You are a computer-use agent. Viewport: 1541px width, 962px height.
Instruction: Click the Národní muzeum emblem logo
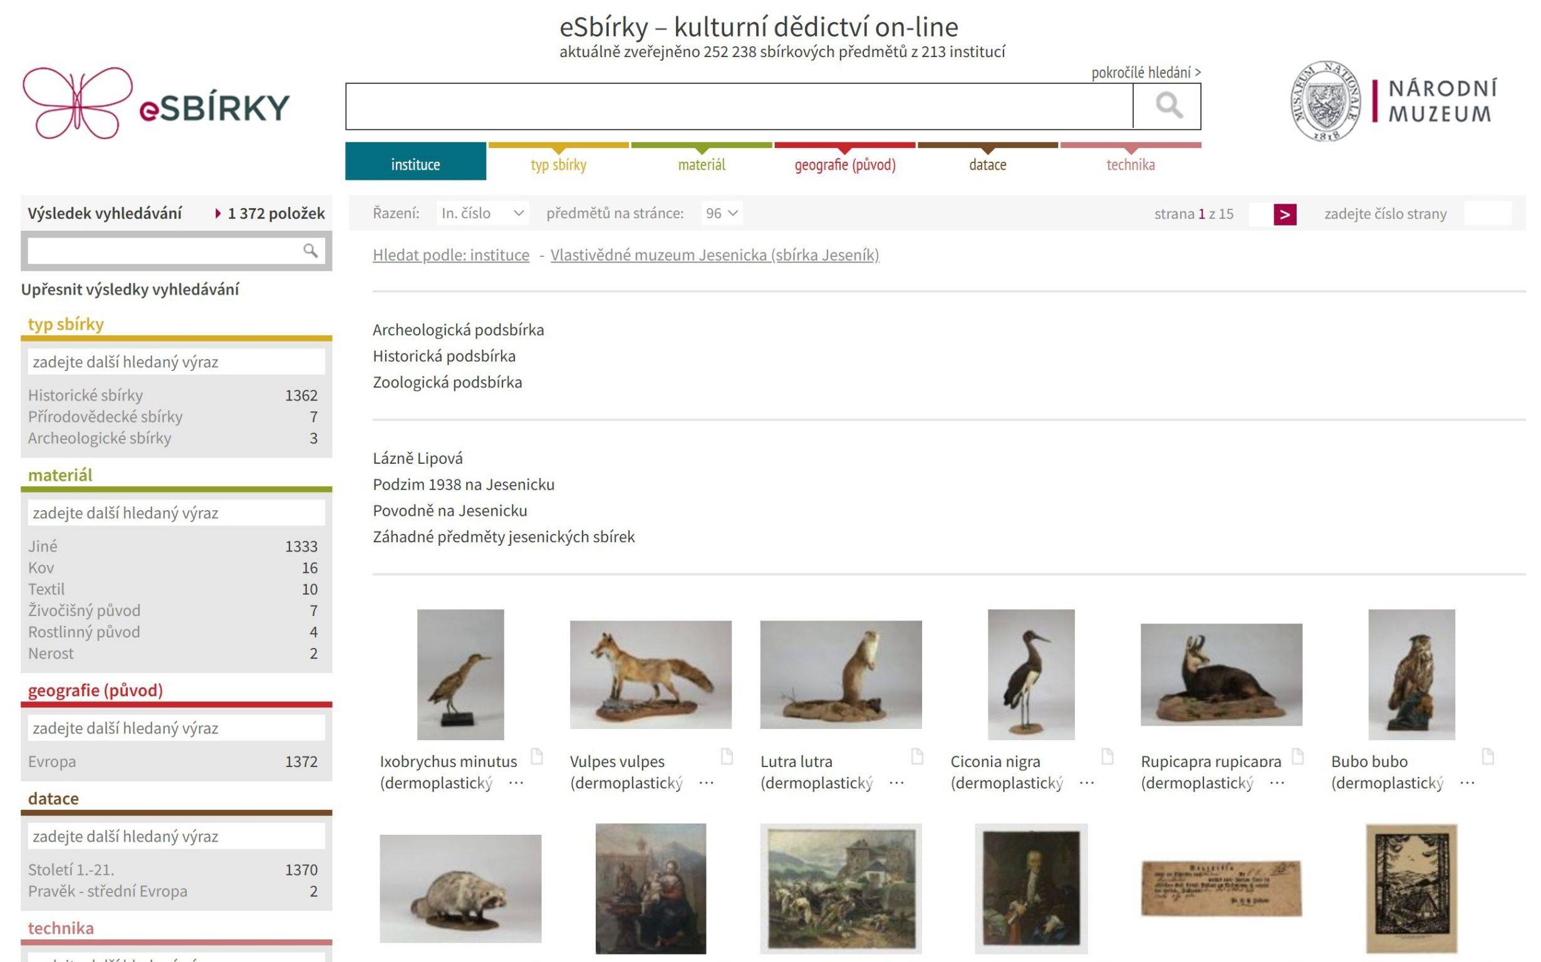[x=1326, y=102]
